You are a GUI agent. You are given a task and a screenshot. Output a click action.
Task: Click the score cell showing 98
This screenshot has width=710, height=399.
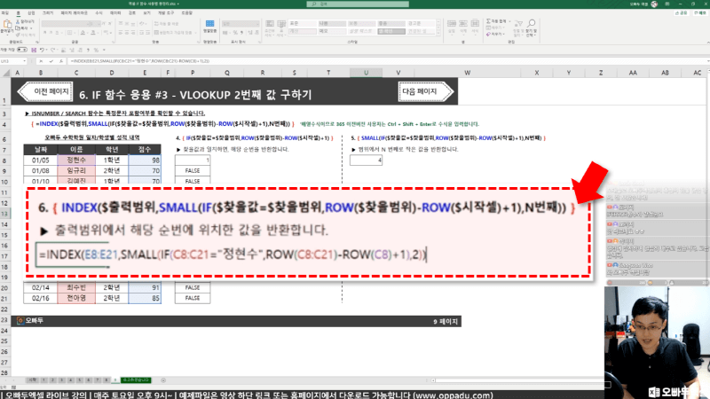[145, 160]
